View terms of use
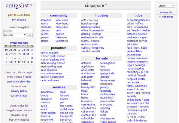The width and height of the screenshot is (179, 123). click(x=19, y=86)
